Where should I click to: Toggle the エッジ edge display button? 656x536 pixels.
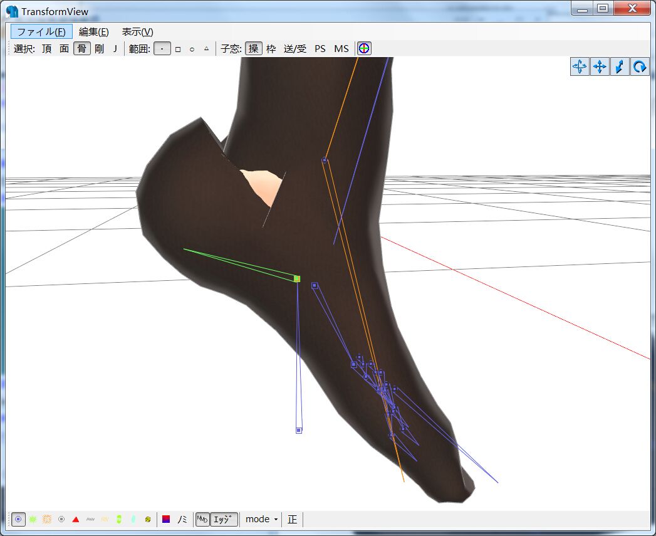click(x=224, y=519)
